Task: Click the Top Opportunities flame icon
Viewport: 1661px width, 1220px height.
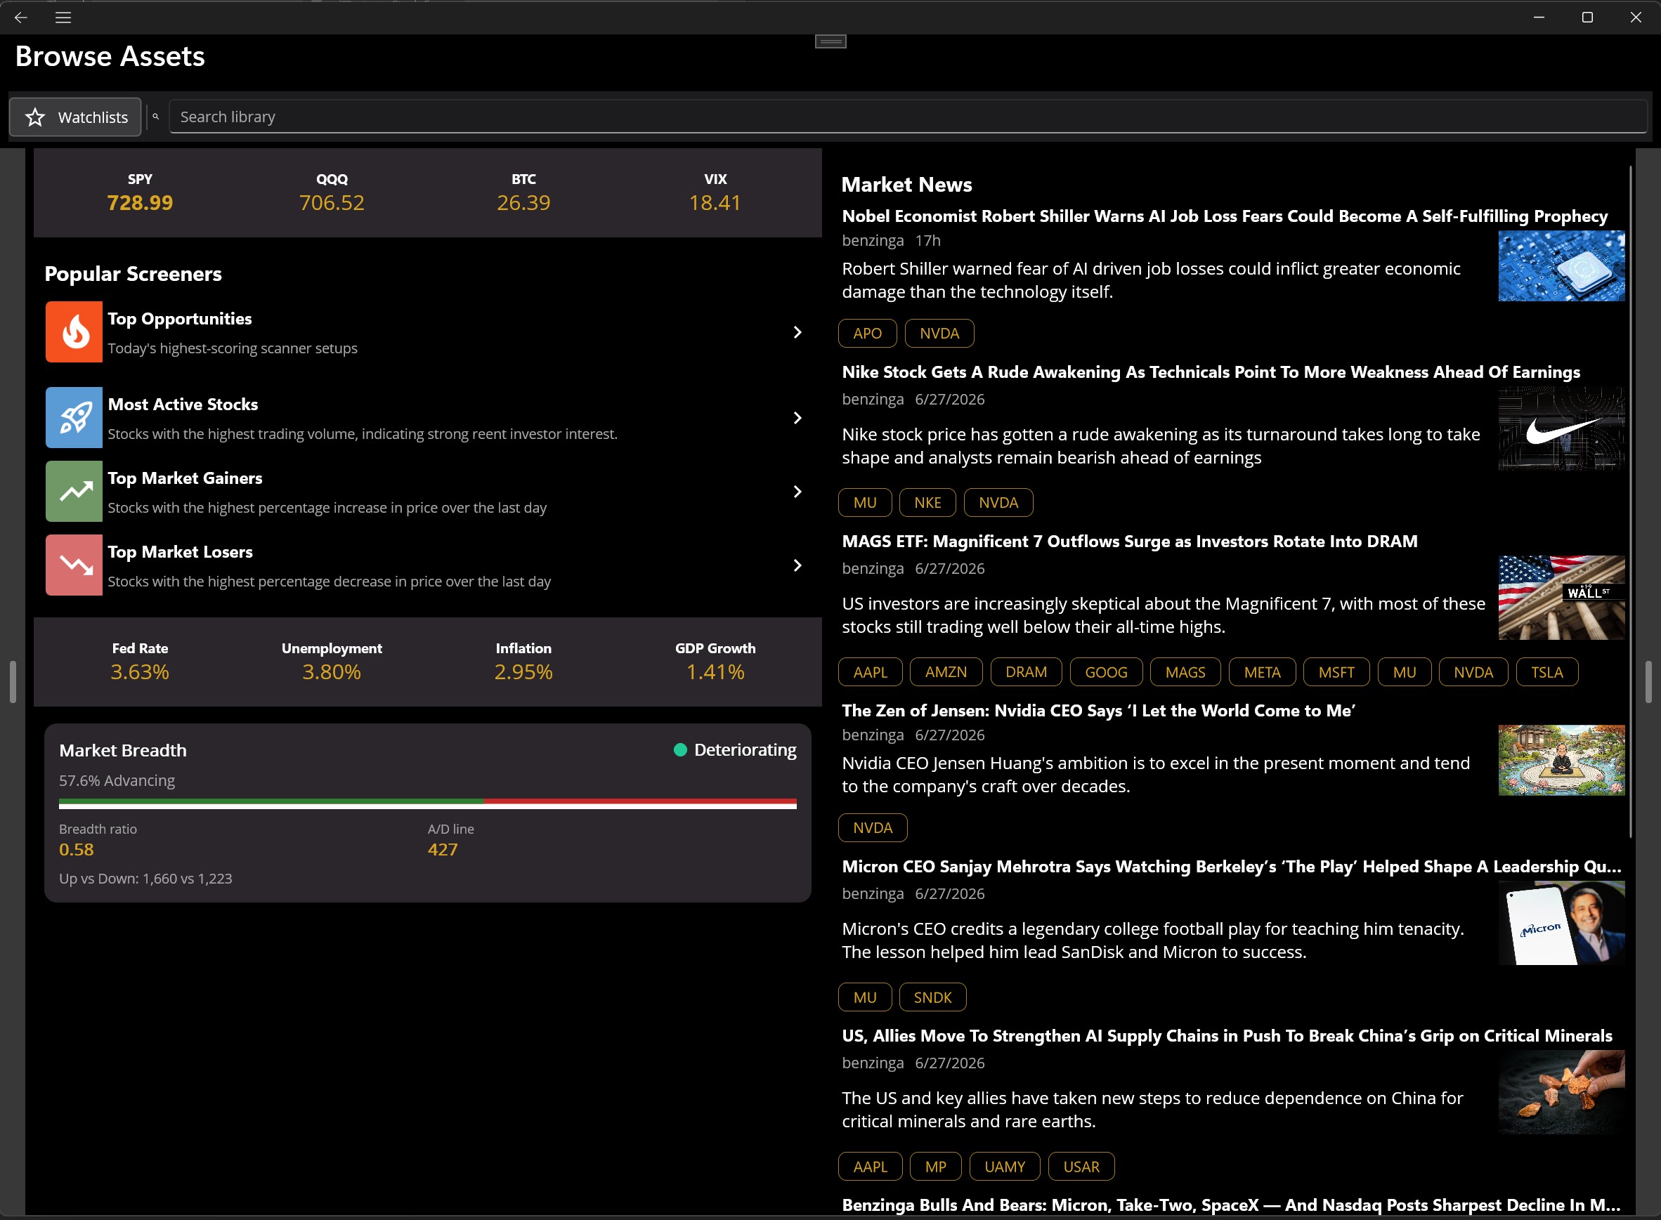Action: point(74,332)
